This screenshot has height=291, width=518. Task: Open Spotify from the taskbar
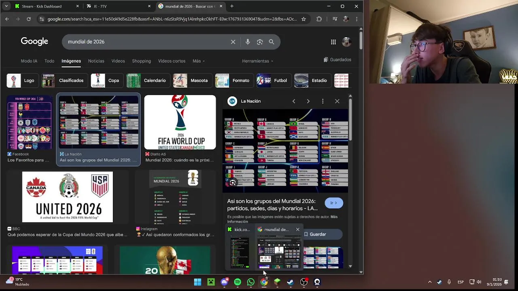pos(238,282)
